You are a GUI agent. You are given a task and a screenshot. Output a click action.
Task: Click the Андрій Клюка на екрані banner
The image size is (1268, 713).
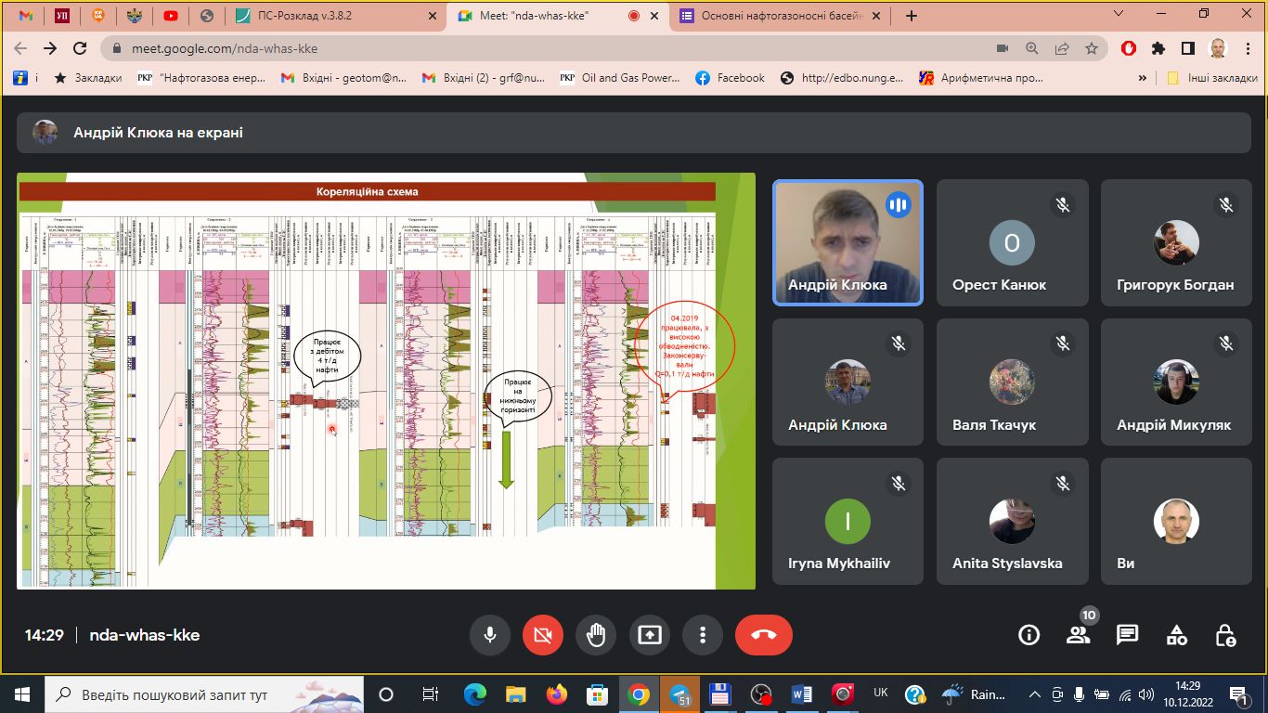pyautogui.click(x=634, y=133)
